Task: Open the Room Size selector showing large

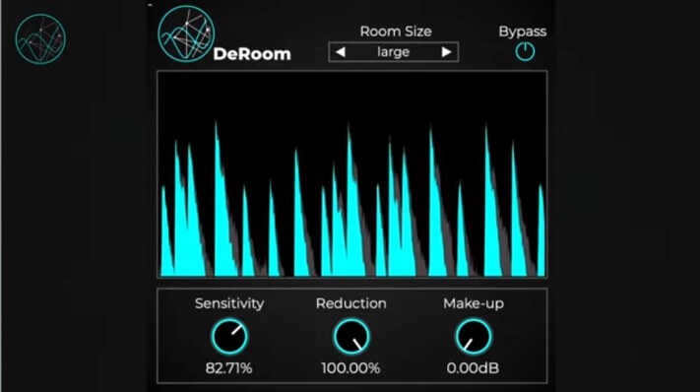Action: click(393, 52)
